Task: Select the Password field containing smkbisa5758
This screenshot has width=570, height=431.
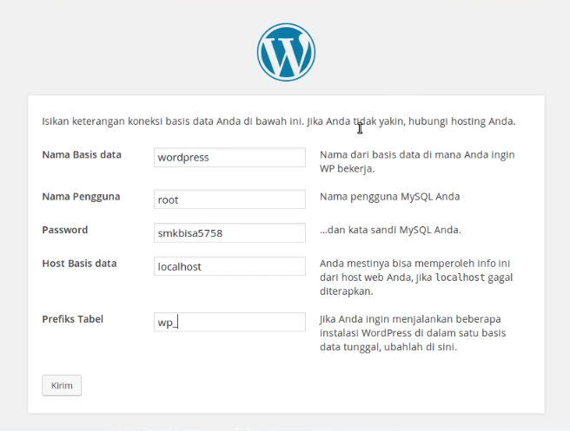Action: (229, 232)
